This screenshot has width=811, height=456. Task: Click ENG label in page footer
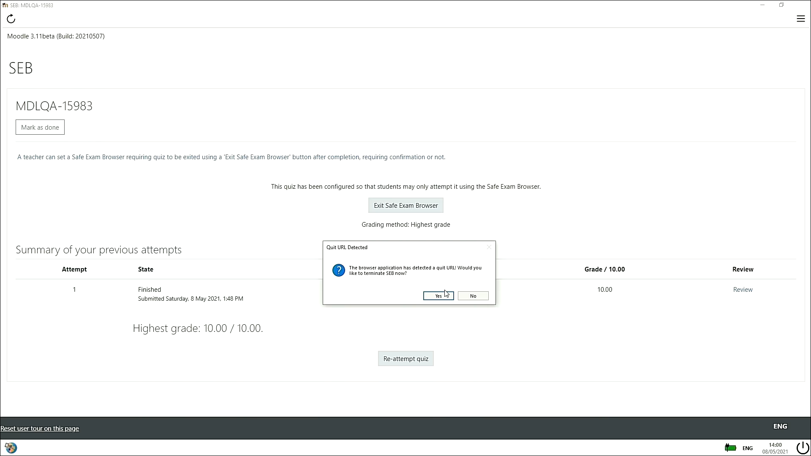pos(780,426)
